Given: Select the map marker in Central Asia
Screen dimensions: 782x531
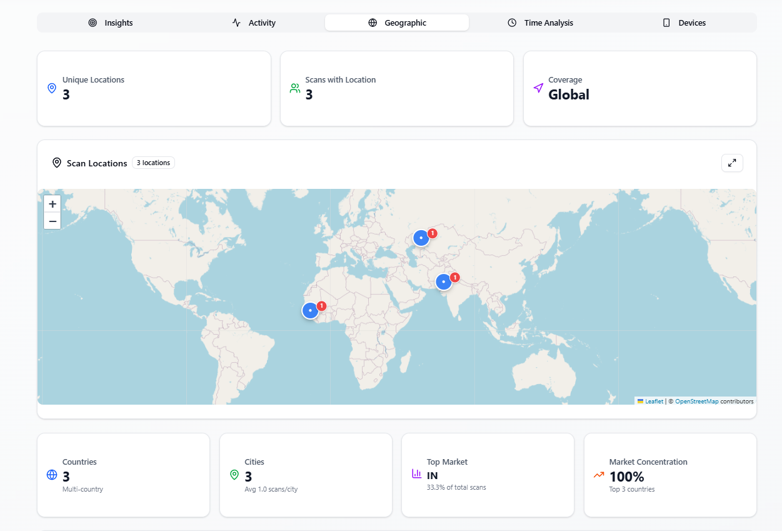Looking at the screenshot, I should tap(421, 238).
